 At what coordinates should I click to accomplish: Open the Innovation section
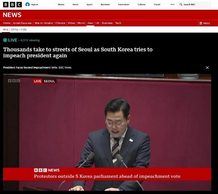point(123,5)
